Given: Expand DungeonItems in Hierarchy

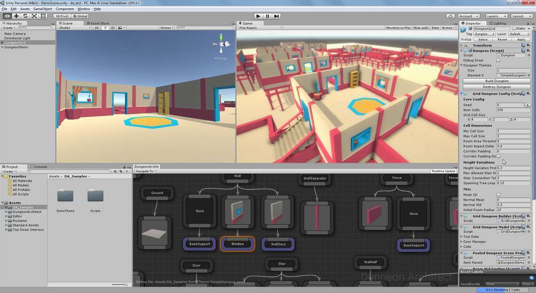Looking at the screenshot, I should coord(3,47).
